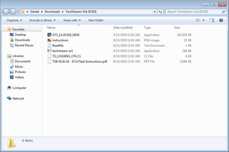The image size is (229, 152).
Task: Click the GTS_14.20.019_NDSI application icon
Action: [x=49, y=35]
